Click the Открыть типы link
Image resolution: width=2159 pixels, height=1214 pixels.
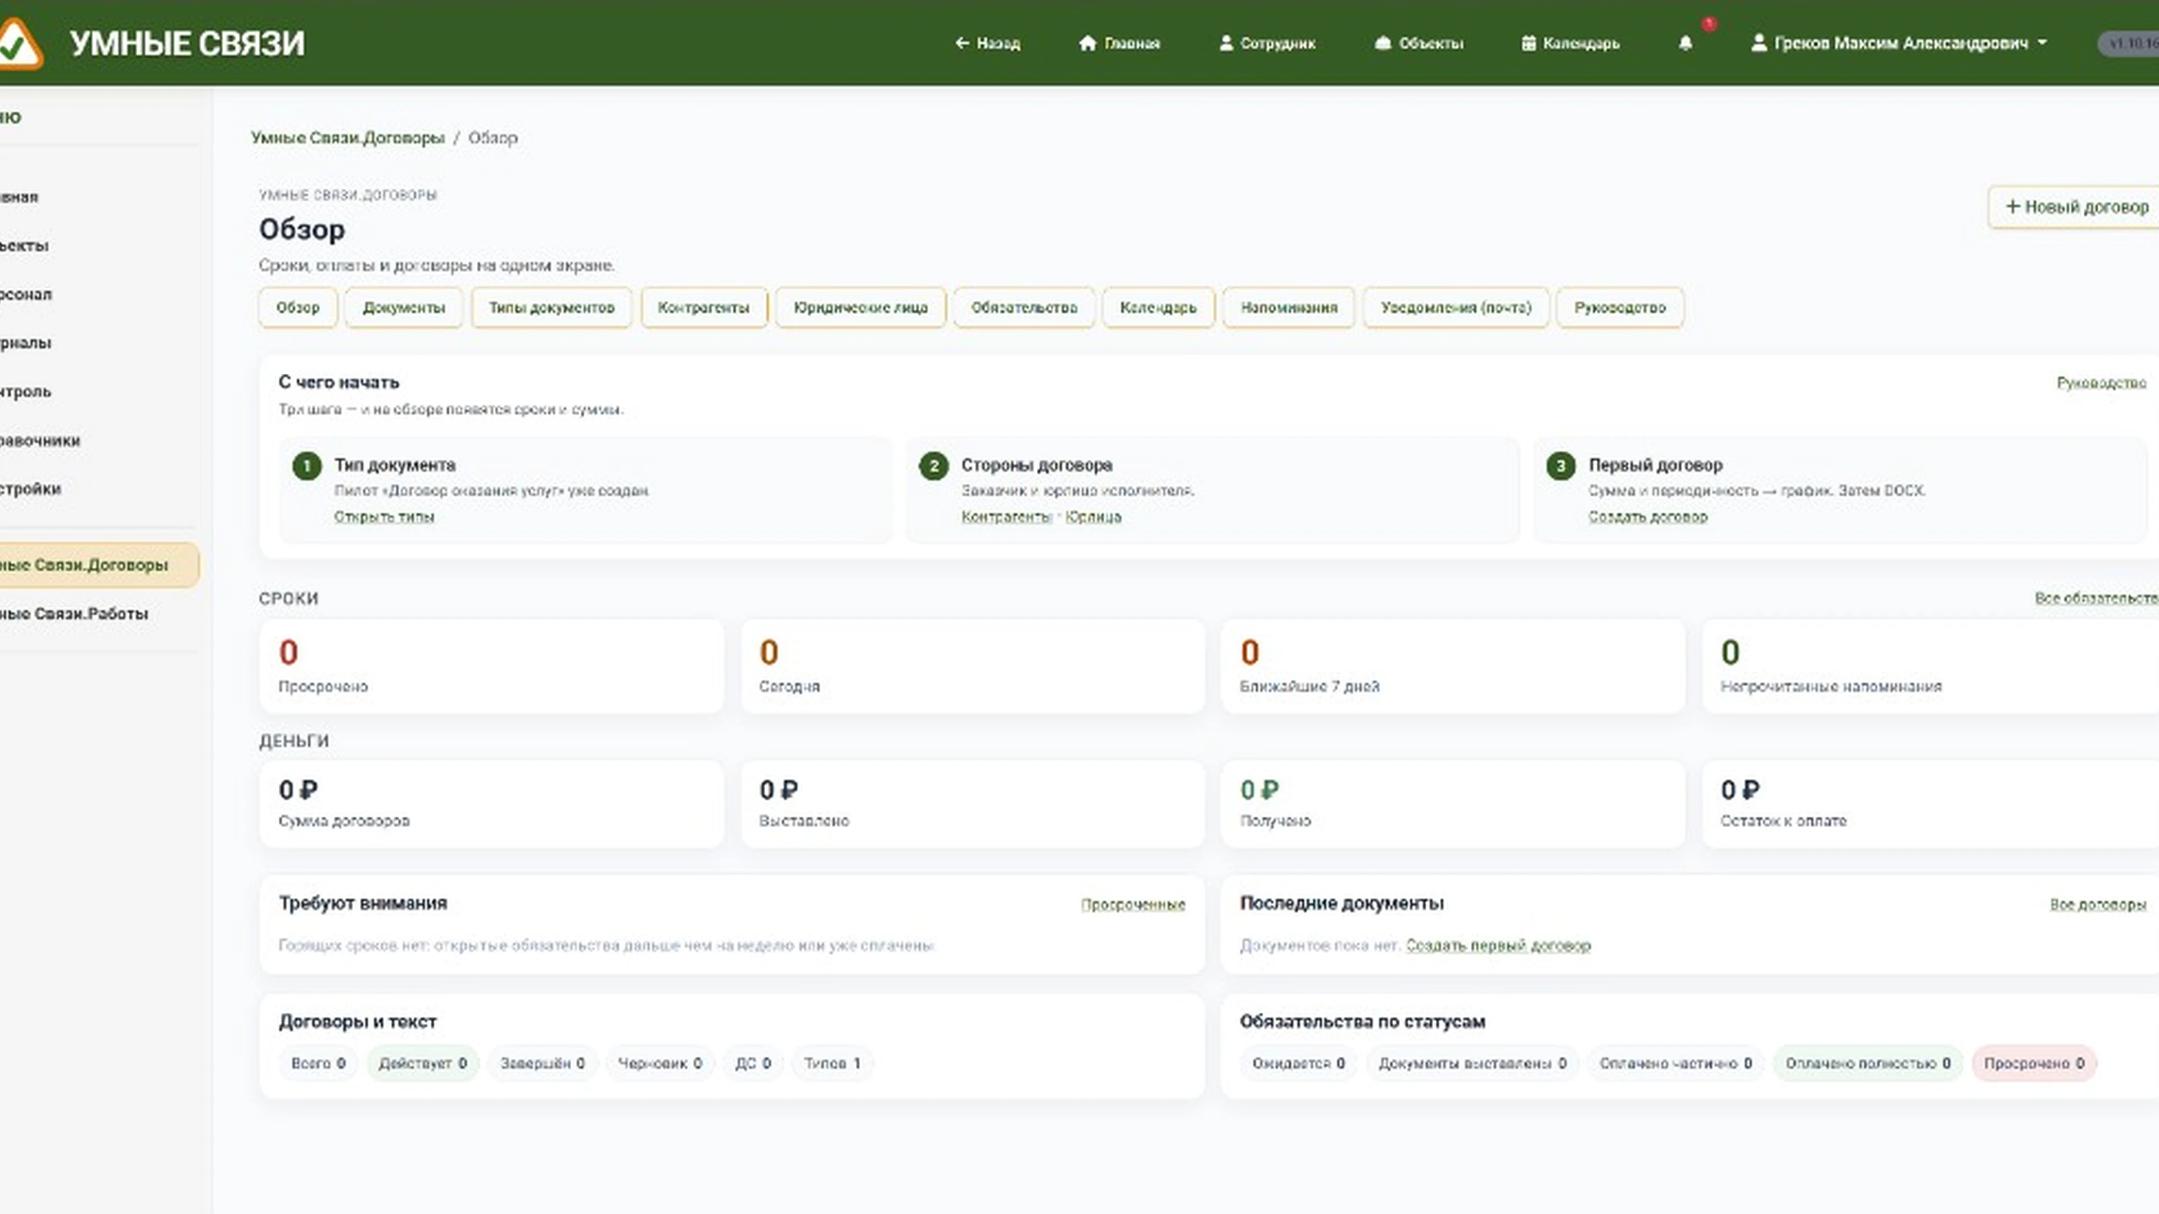click(x=384, y=517)
